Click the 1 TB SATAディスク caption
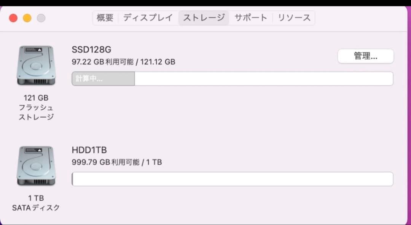Screen dimensions: 411x225 pos(36,203)
